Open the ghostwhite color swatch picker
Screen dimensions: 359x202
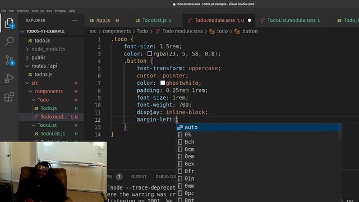pos(163,83)
